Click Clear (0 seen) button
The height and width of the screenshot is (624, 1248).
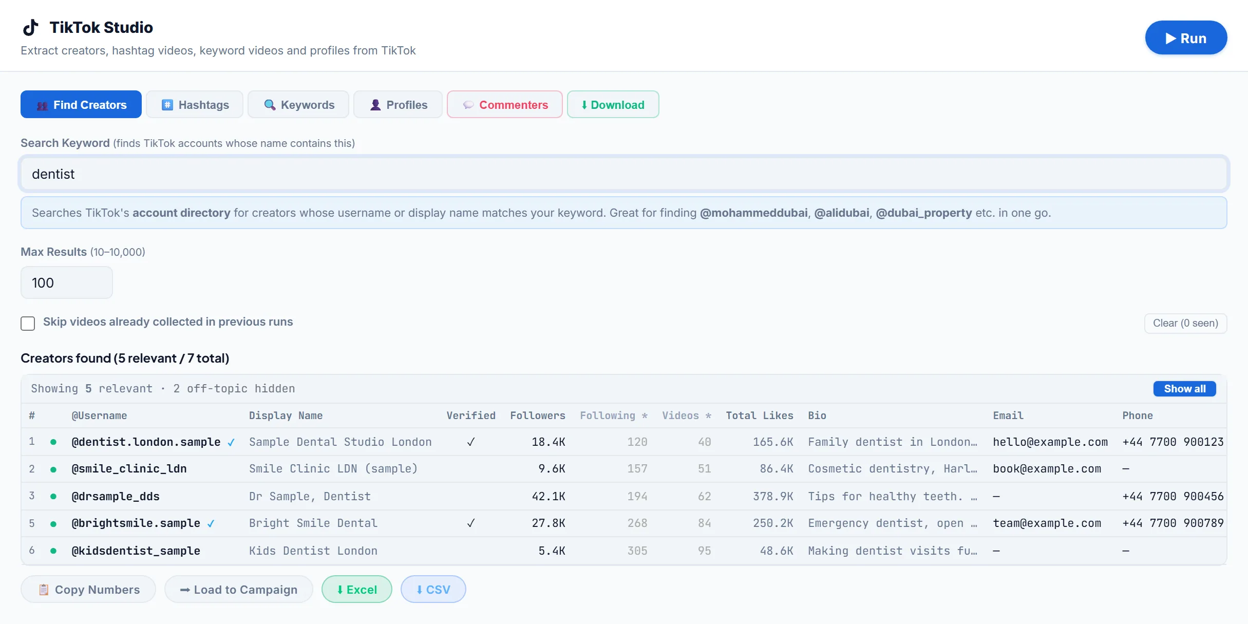[x=1185, y=323]
